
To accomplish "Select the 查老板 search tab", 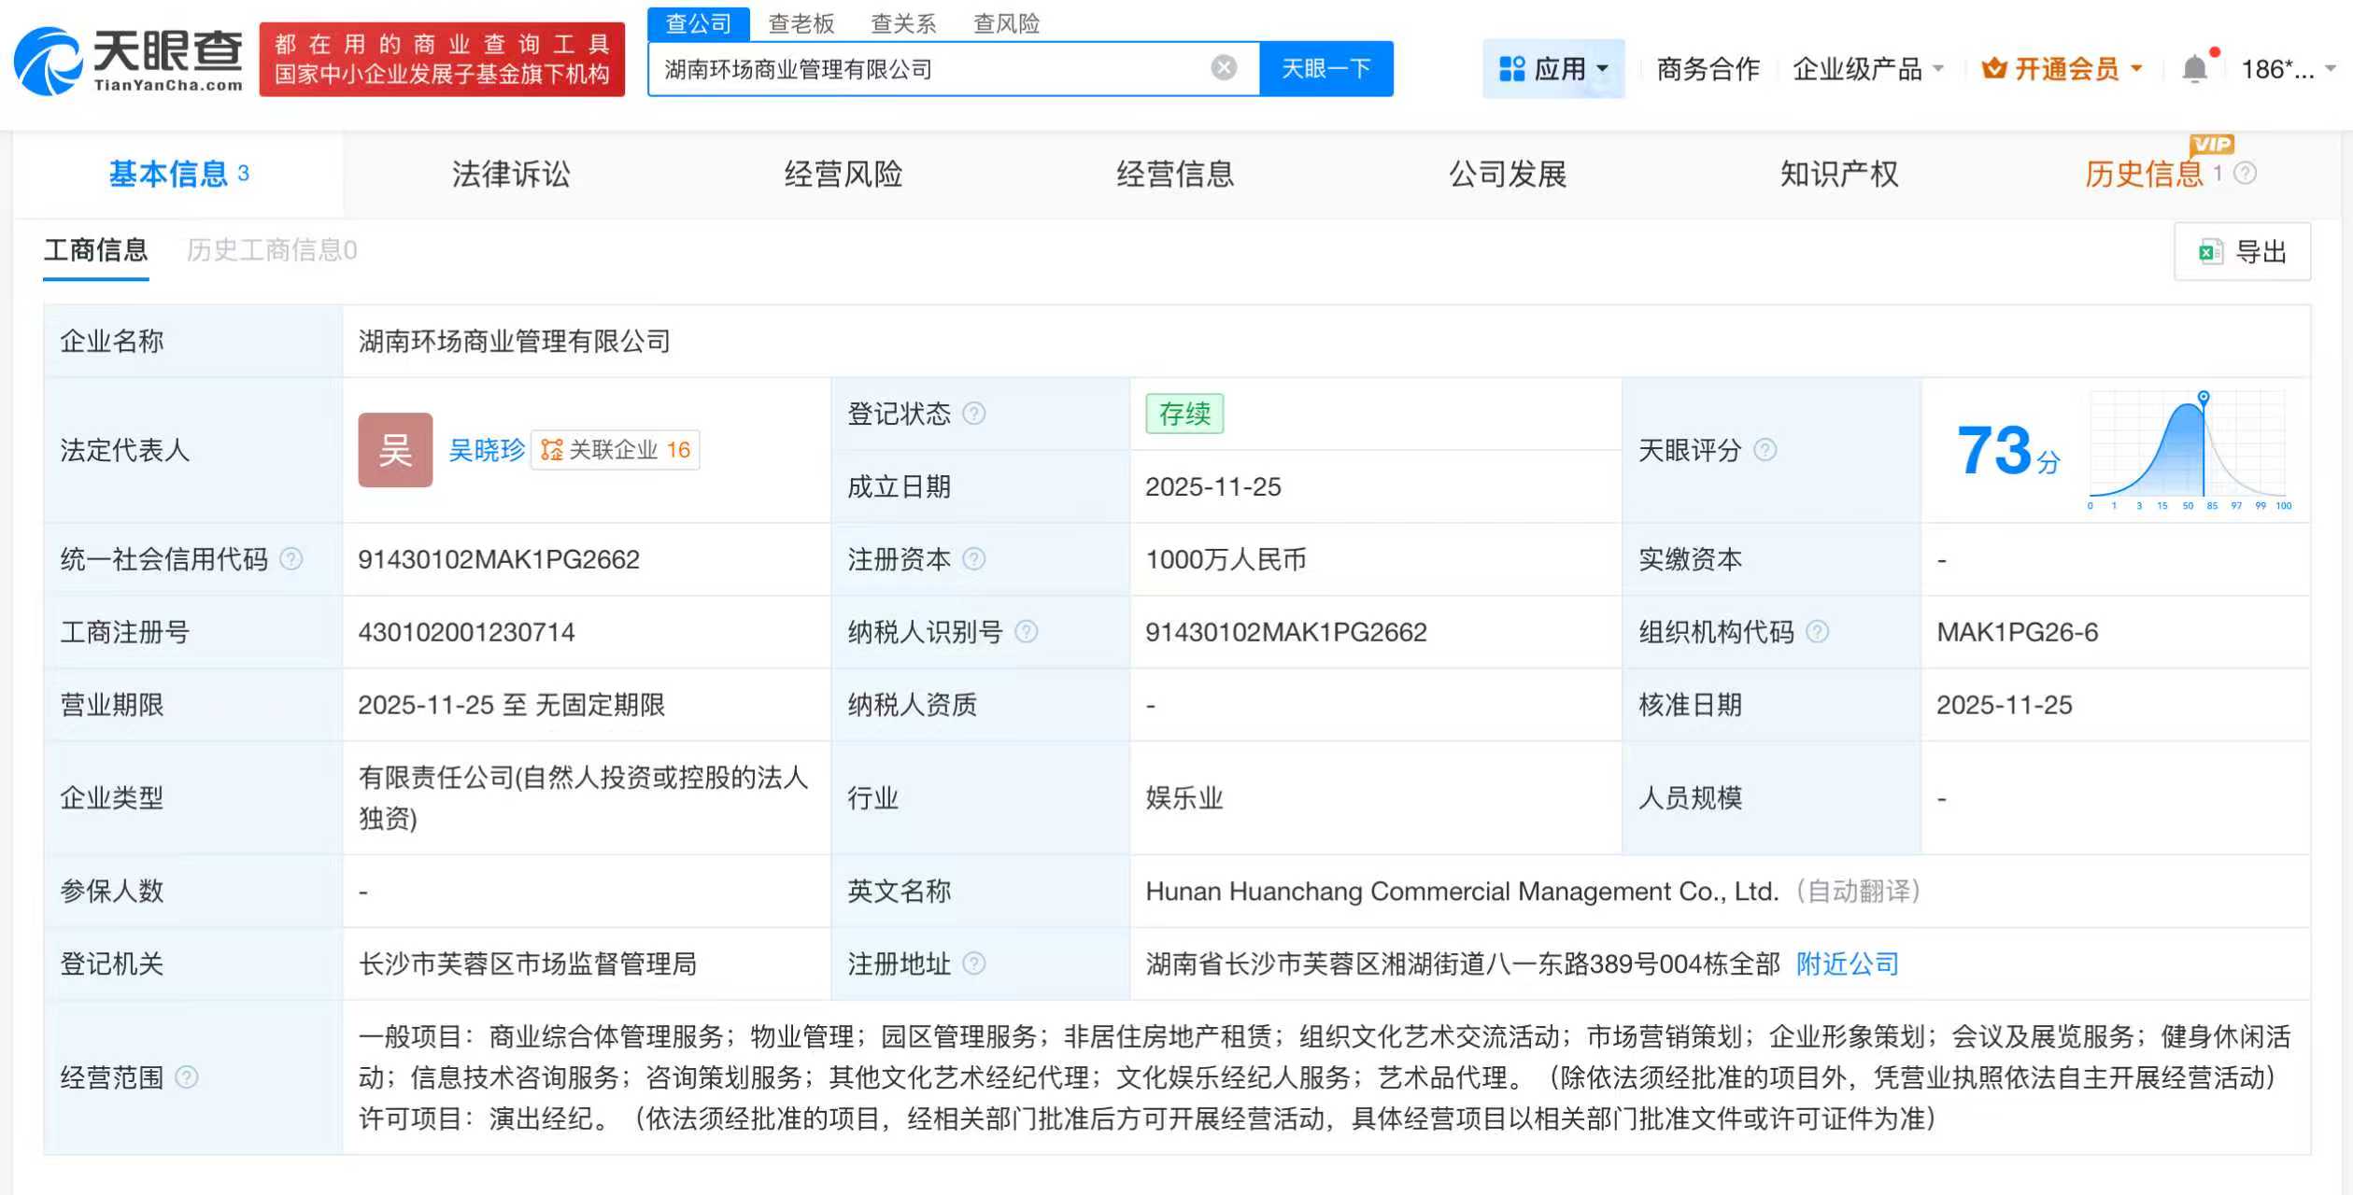I will (x=801, y=23).
